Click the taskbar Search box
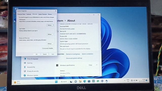Screen dimensions: 162x91 64,82
